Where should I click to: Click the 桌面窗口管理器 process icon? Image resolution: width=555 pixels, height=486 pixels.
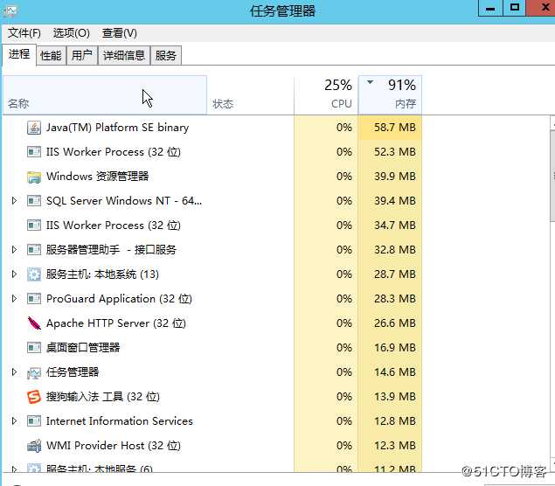point(34,348)
